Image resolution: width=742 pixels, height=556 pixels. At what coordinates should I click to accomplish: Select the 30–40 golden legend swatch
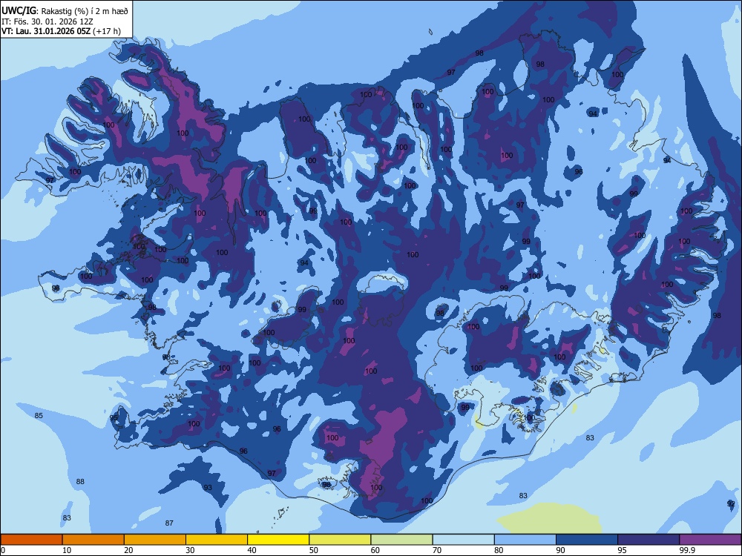[x=217, y=540]
